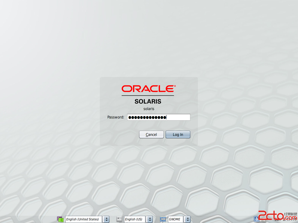Click the language flags icon
The height and width of the screenshot is (223, 298).
coord(60,219)
